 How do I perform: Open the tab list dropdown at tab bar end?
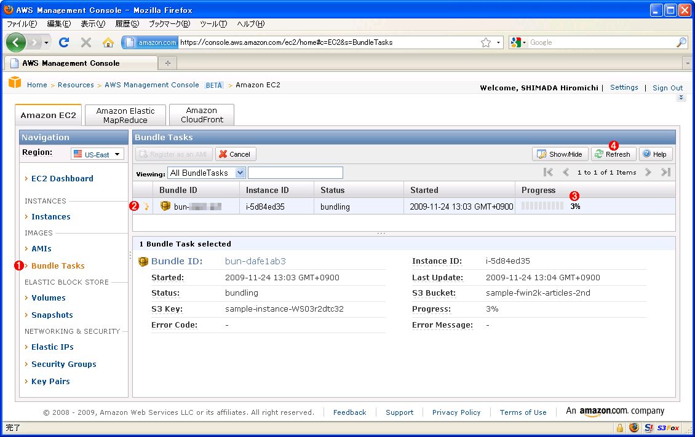coord(688,63)
